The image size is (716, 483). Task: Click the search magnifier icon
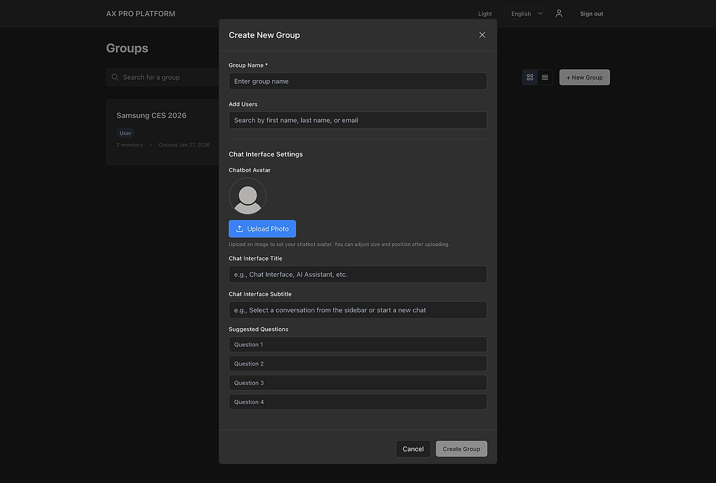click(x=115, y=77)
